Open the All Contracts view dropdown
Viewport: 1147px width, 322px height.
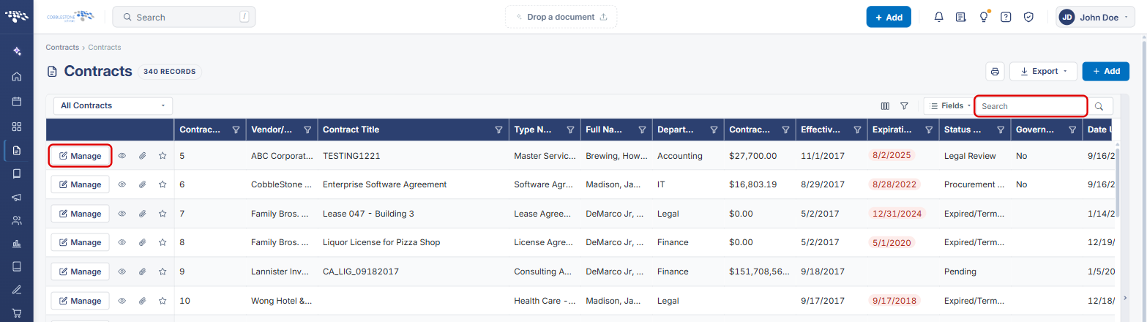[113, 106]
